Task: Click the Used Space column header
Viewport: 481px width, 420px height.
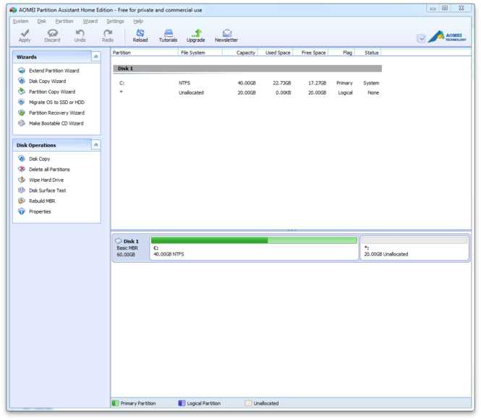Action: (x=276, y=53)
